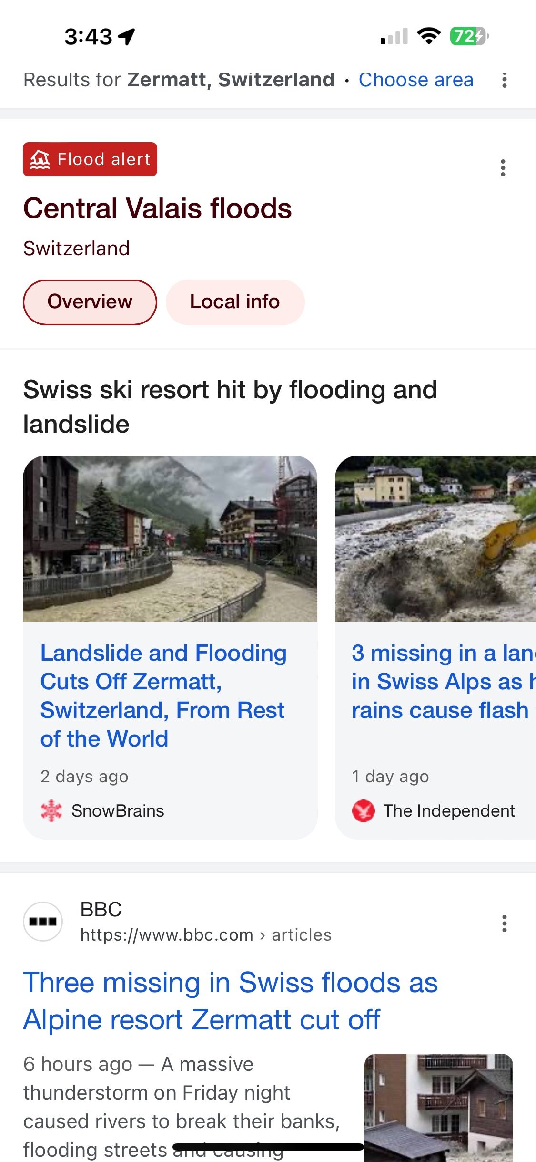Screen dimensions: 536x1162
Task: Tap the Wi-Fi status icon
Action: pos(429,36)
